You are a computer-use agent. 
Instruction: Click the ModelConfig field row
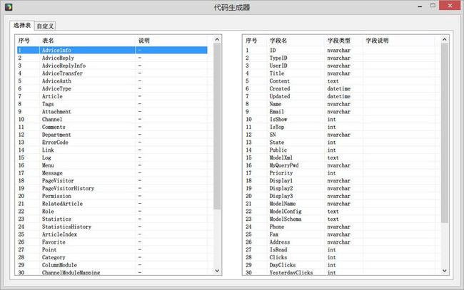pyautogui.click(x=340, y=212)
